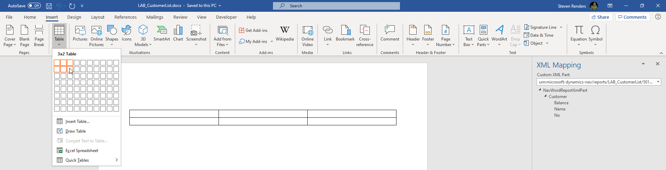This screenshot has height=170, width=666.
Task: Collapse the NavWordReportXmlPart tree node
Action: coord(540,90)
